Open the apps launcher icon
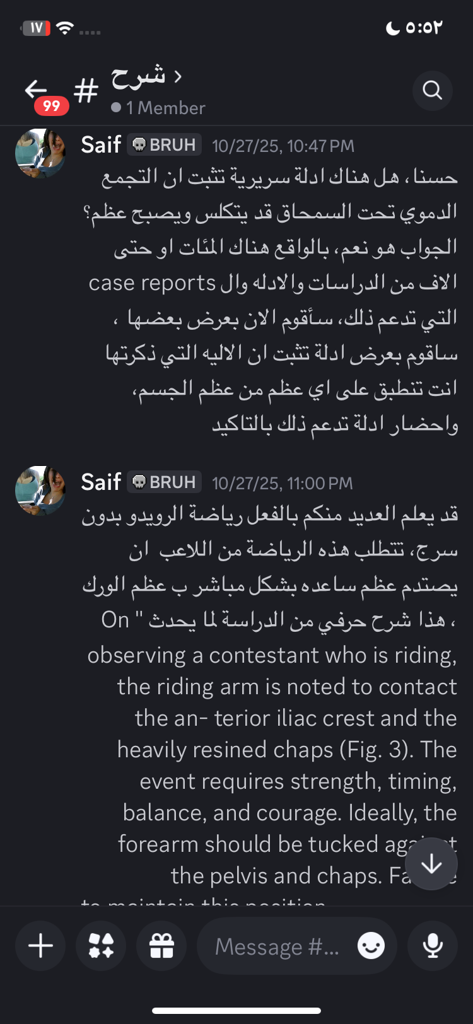Viewport: 473px width, 1024px height. pyautogui.click(x=101, y=946)
